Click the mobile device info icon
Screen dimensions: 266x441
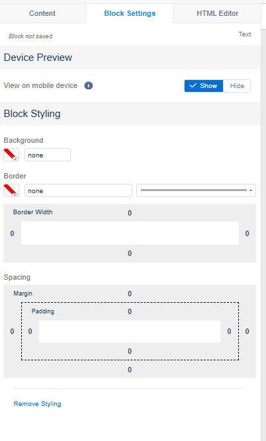click(89, 85)
